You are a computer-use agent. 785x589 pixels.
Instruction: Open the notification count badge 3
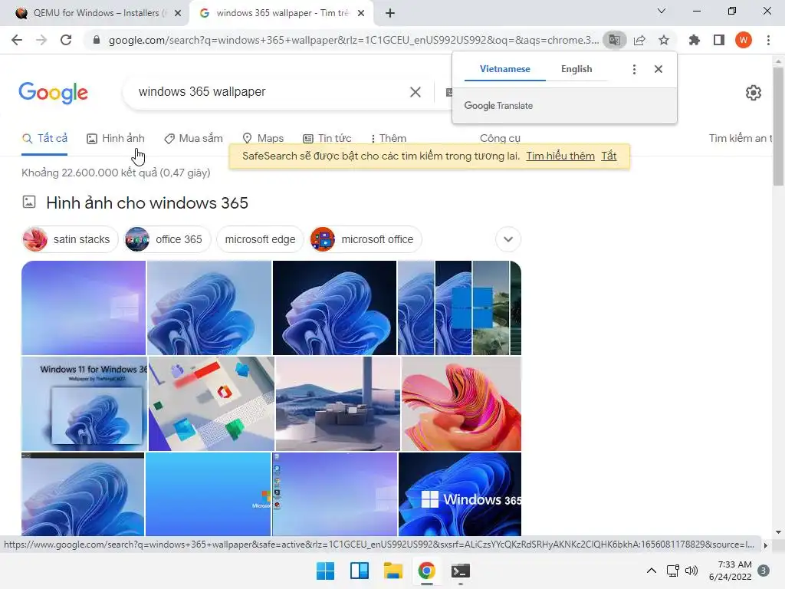764,571
